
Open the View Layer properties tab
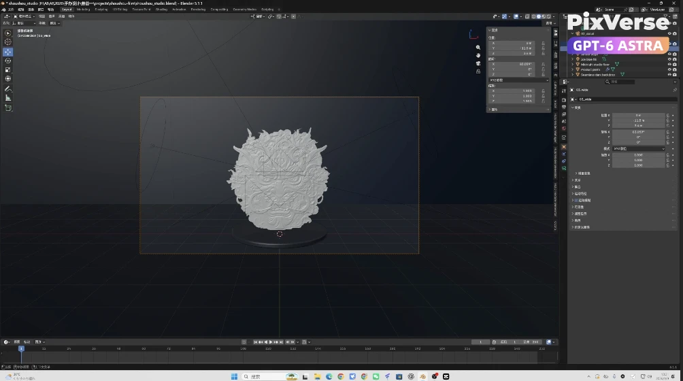click(564, 114)
